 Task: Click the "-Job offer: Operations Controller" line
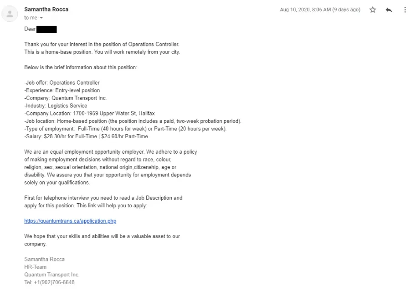[62, 82]
